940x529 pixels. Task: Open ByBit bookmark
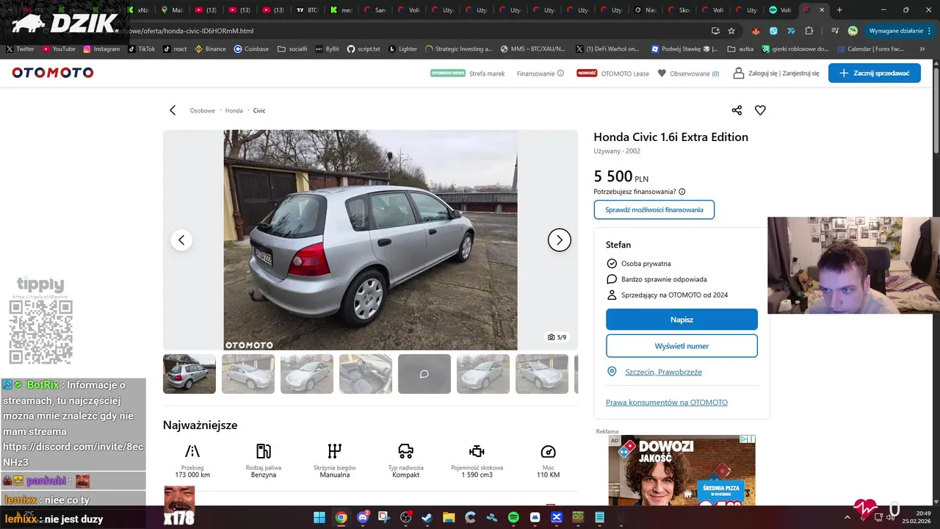pos(327,49)
